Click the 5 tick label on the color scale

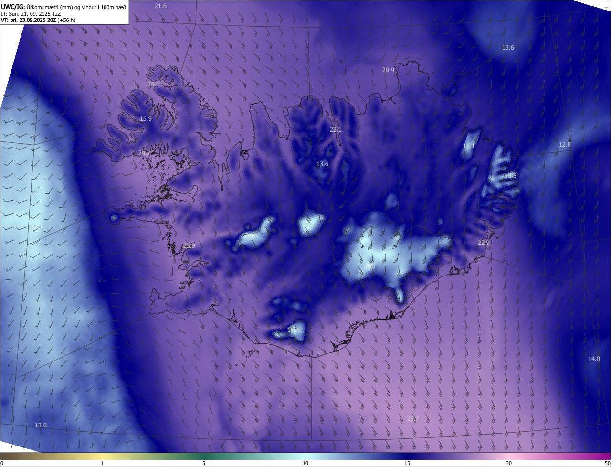click(x=204, y=463)
